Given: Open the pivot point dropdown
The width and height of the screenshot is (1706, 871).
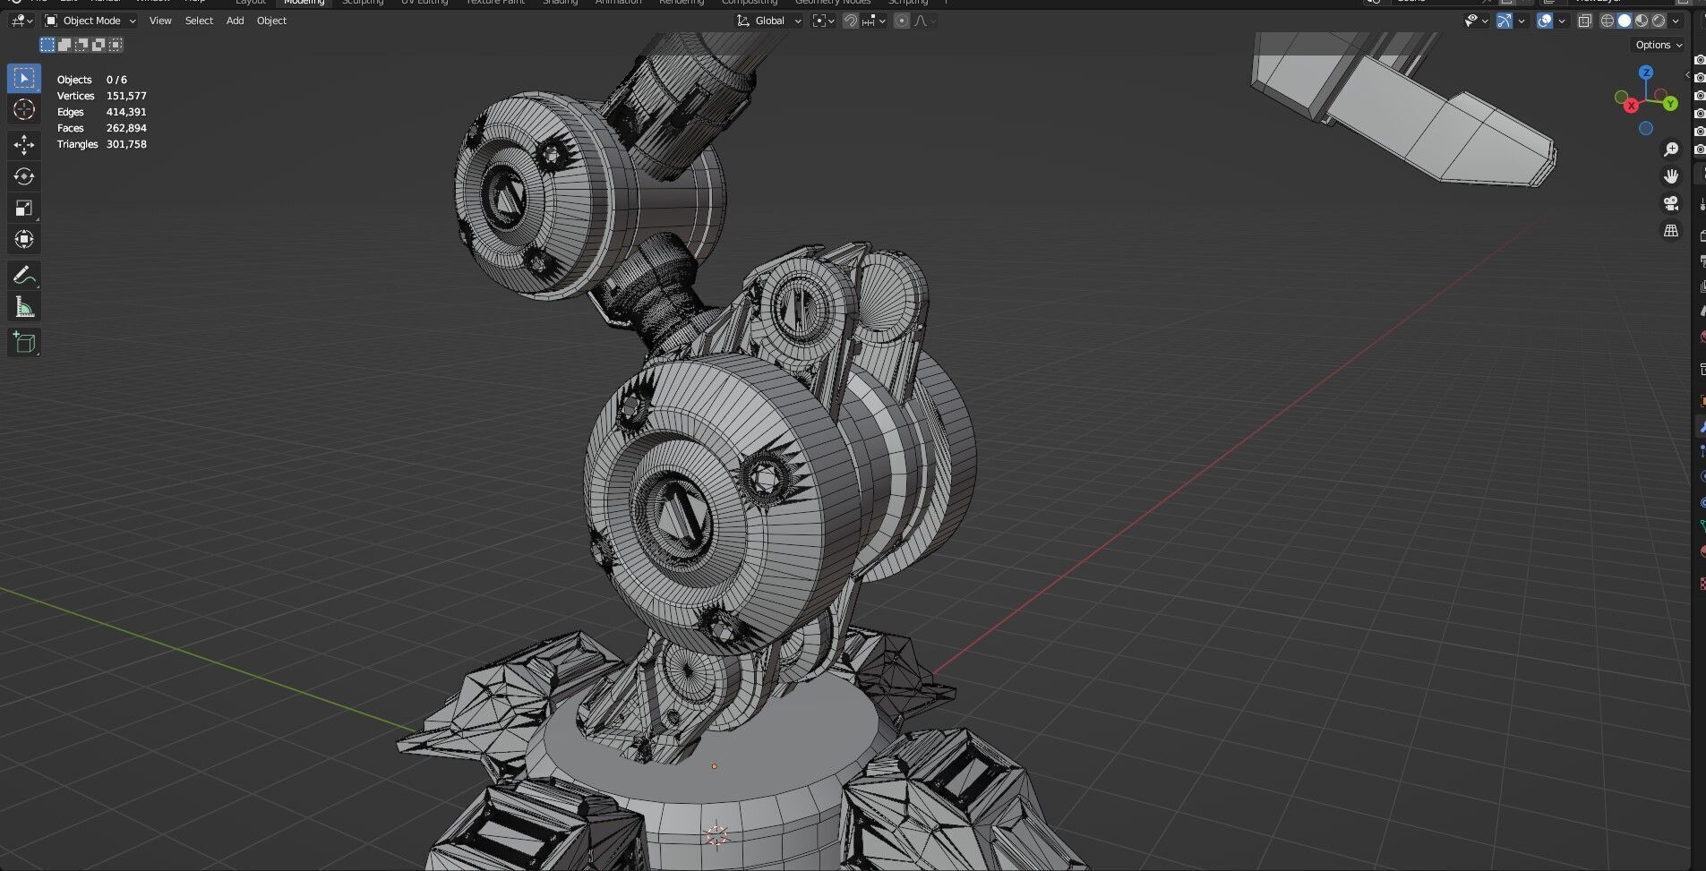Looking at the screenshot, I should tap(823, 21).
